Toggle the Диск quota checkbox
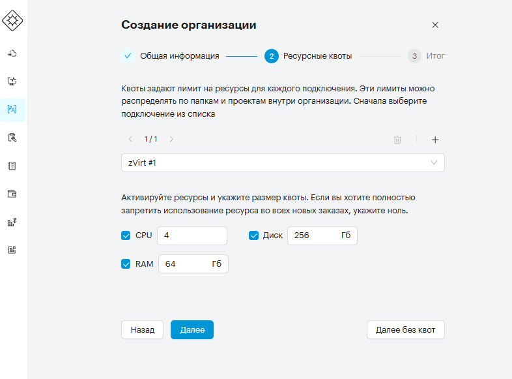The image size is (512, 379). (x=253, y=235)
